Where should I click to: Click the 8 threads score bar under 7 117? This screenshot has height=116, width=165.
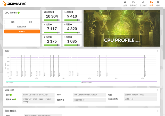[x=52, y=33]
